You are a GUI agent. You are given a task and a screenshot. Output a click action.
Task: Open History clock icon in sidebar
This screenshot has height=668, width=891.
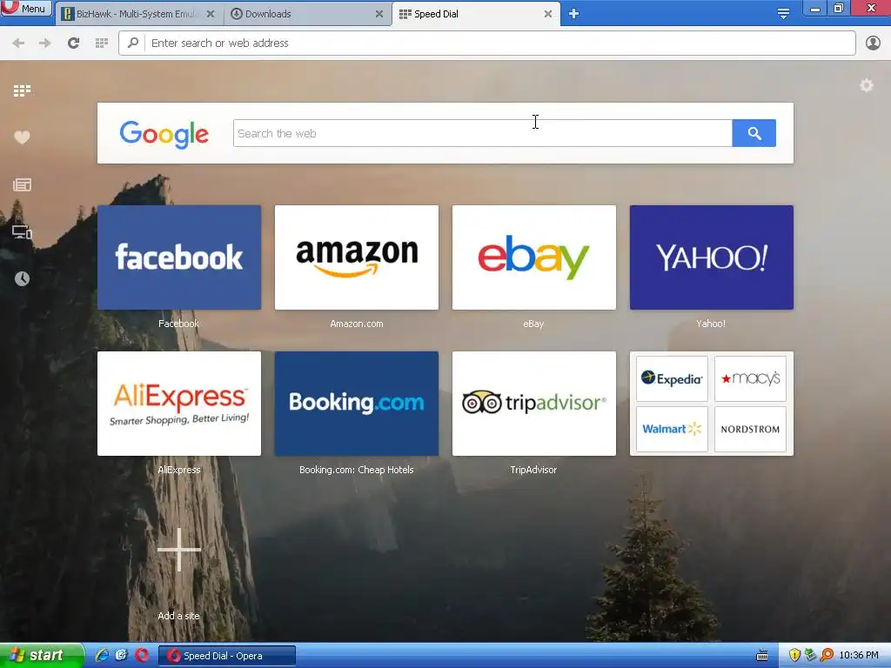(22, 278)
